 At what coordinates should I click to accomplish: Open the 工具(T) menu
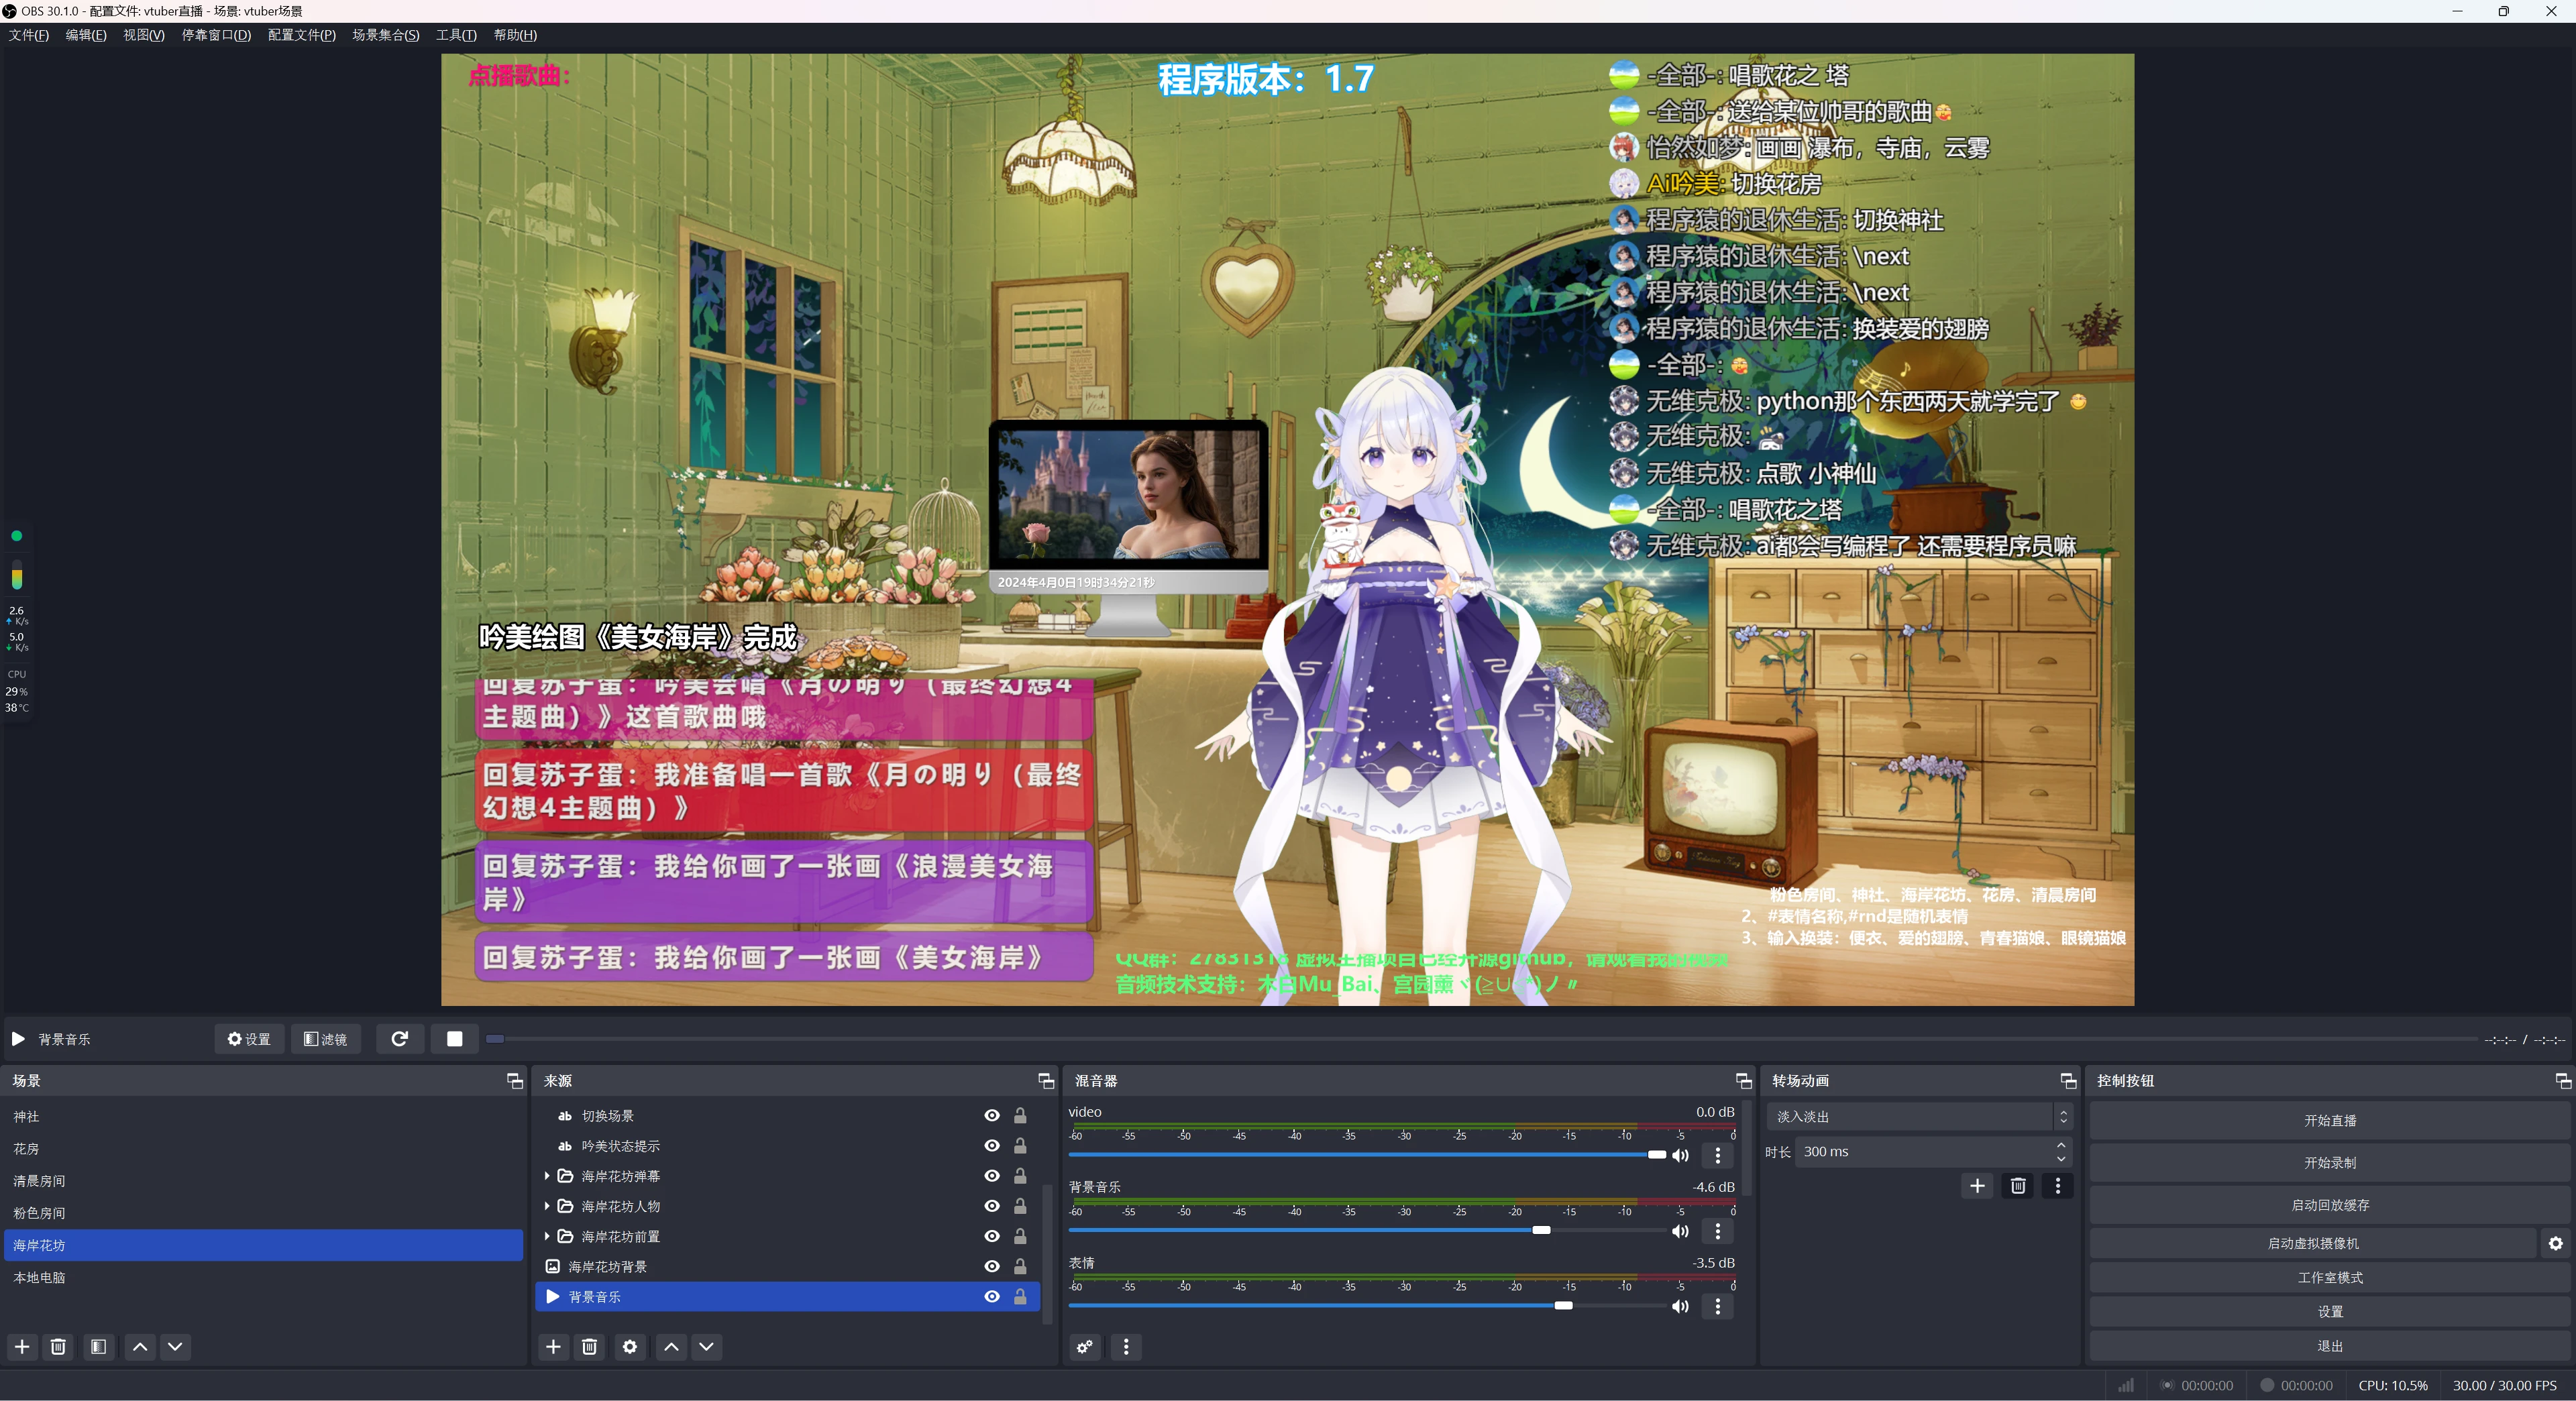pos(456,35)
